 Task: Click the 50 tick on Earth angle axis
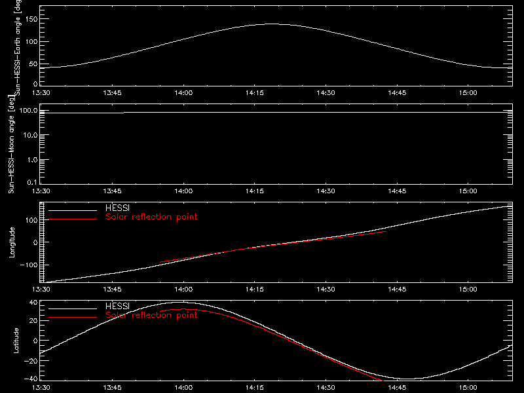[x=33, y=64]
